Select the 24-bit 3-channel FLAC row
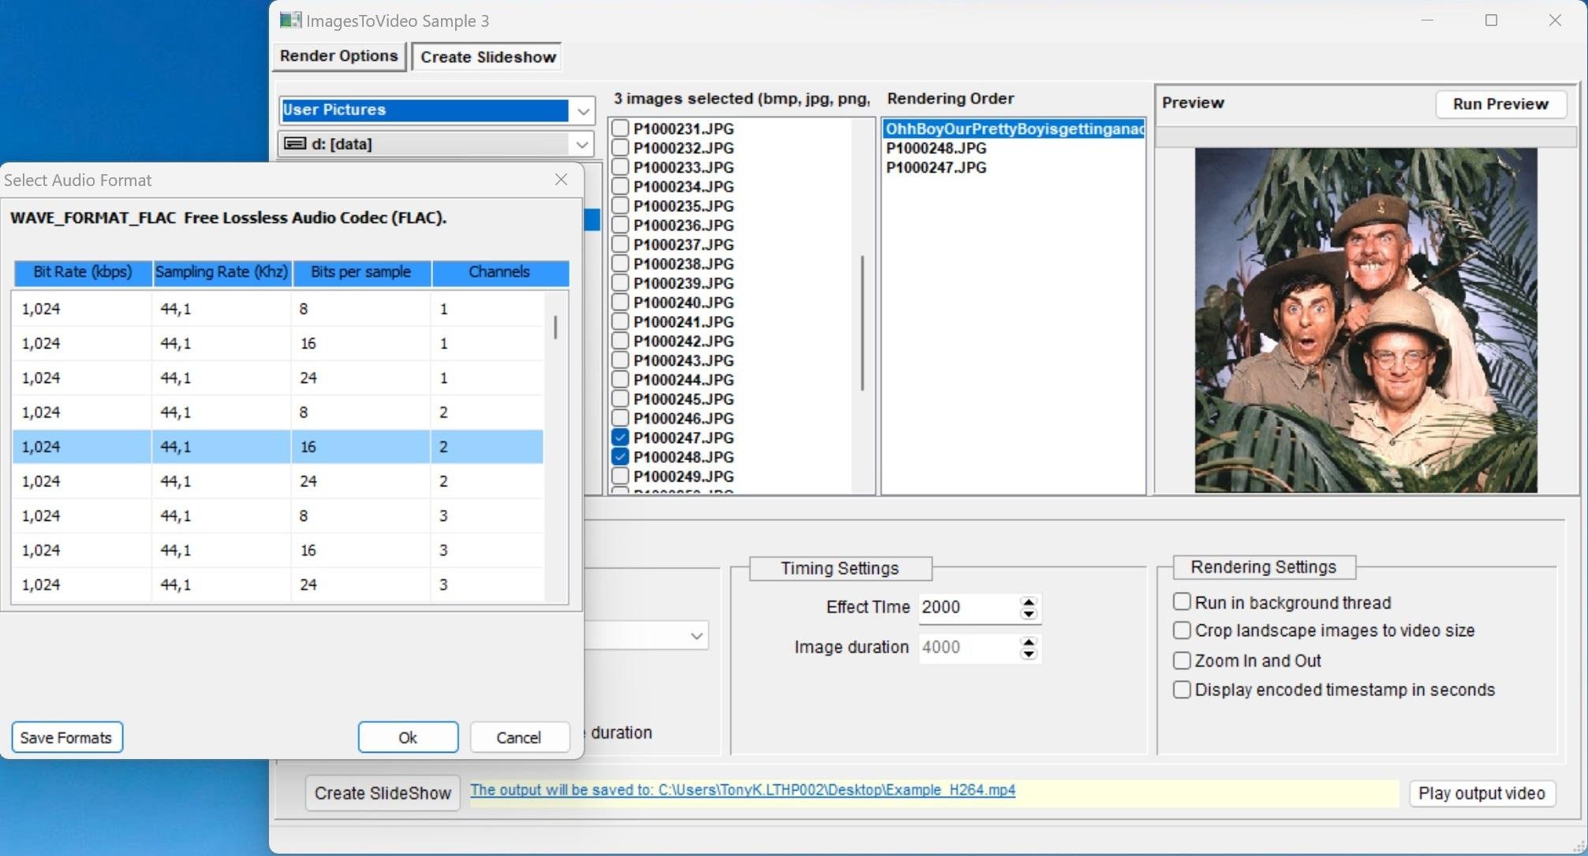Viewport: 1588px width, 856px height. tap(276, 585)
